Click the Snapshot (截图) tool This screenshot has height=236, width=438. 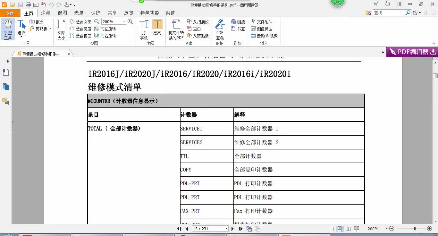37,22
